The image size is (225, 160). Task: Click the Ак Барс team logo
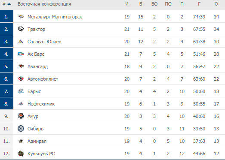(21, 54)
